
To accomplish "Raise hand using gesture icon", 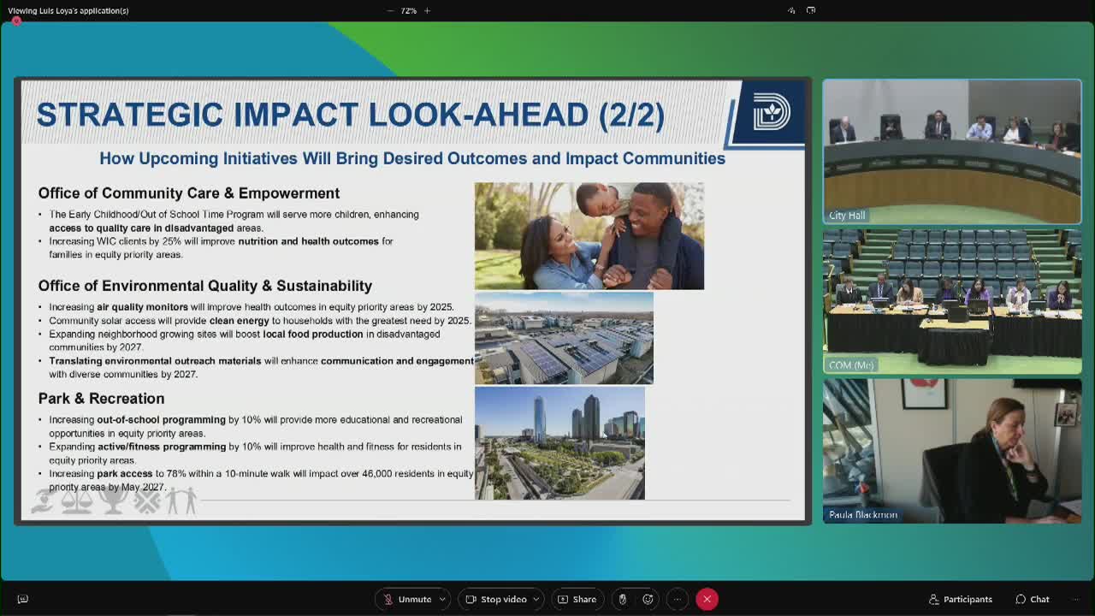I will pos(623,599).
